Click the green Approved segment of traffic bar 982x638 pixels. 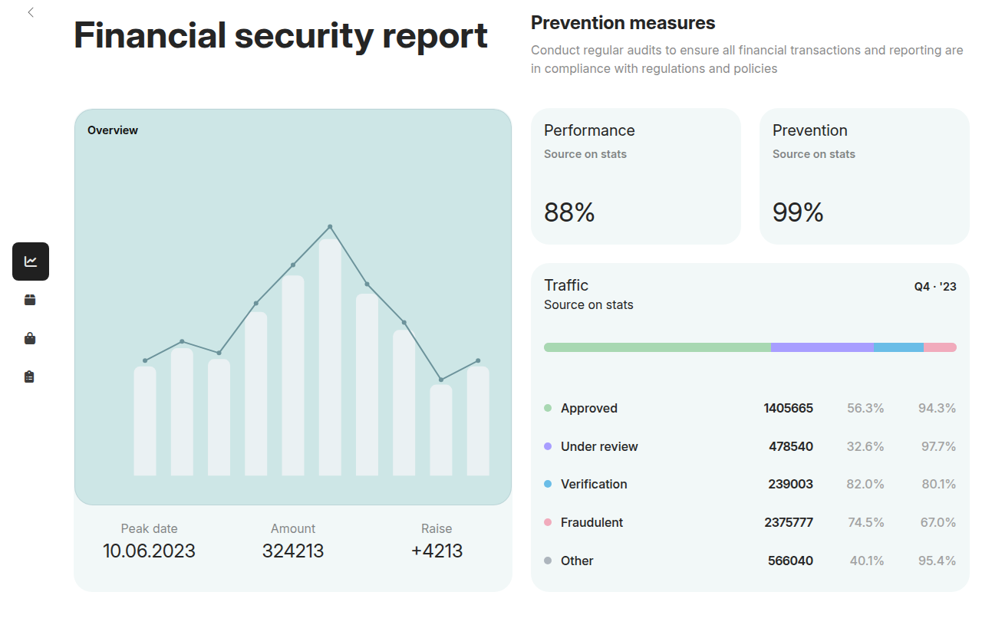click(x=657, y=347)
